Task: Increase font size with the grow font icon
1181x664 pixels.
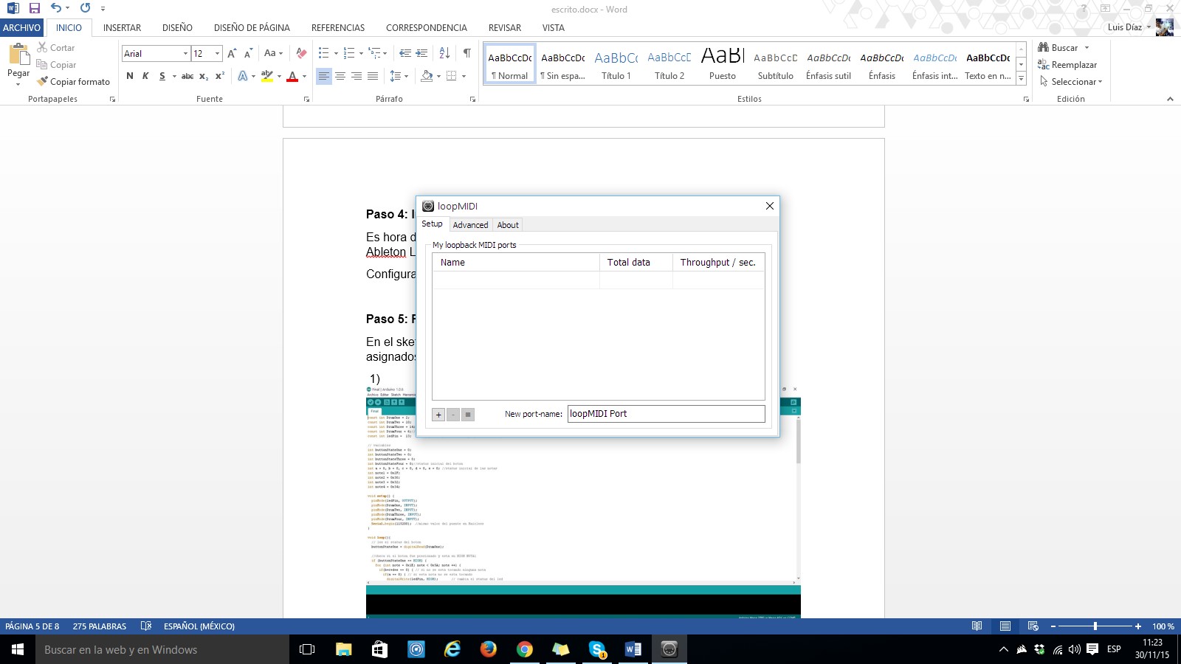Action: [232, 53]
